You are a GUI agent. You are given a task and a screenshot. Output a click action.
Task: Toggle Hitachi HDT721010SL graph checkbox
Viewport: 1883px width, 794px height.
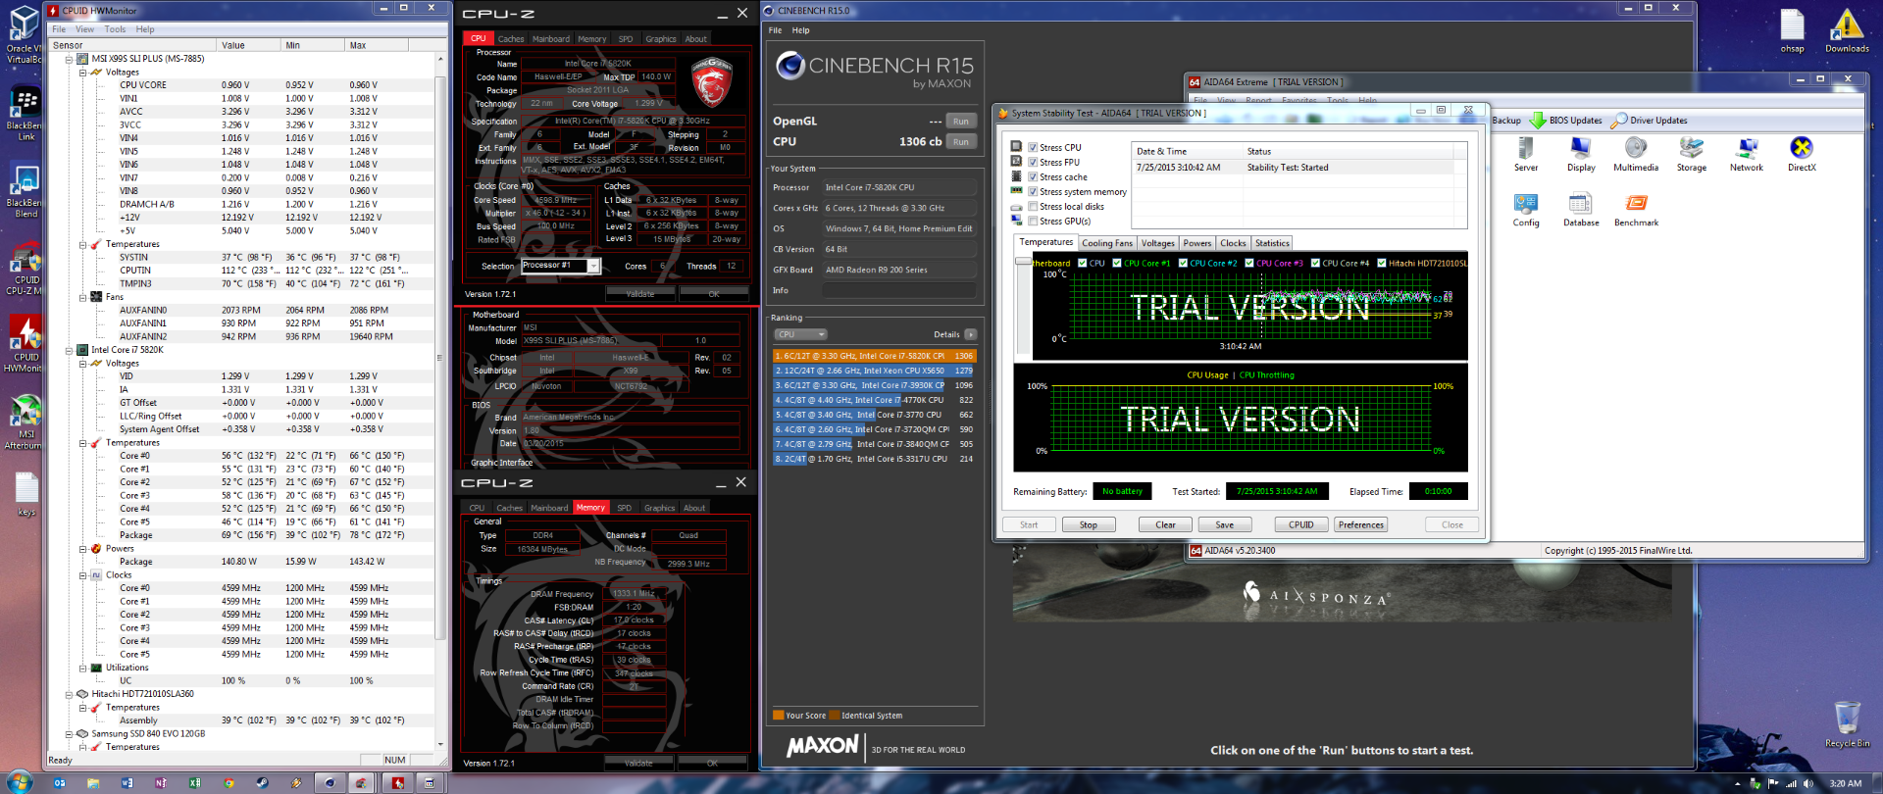(x=1382, y=263)
